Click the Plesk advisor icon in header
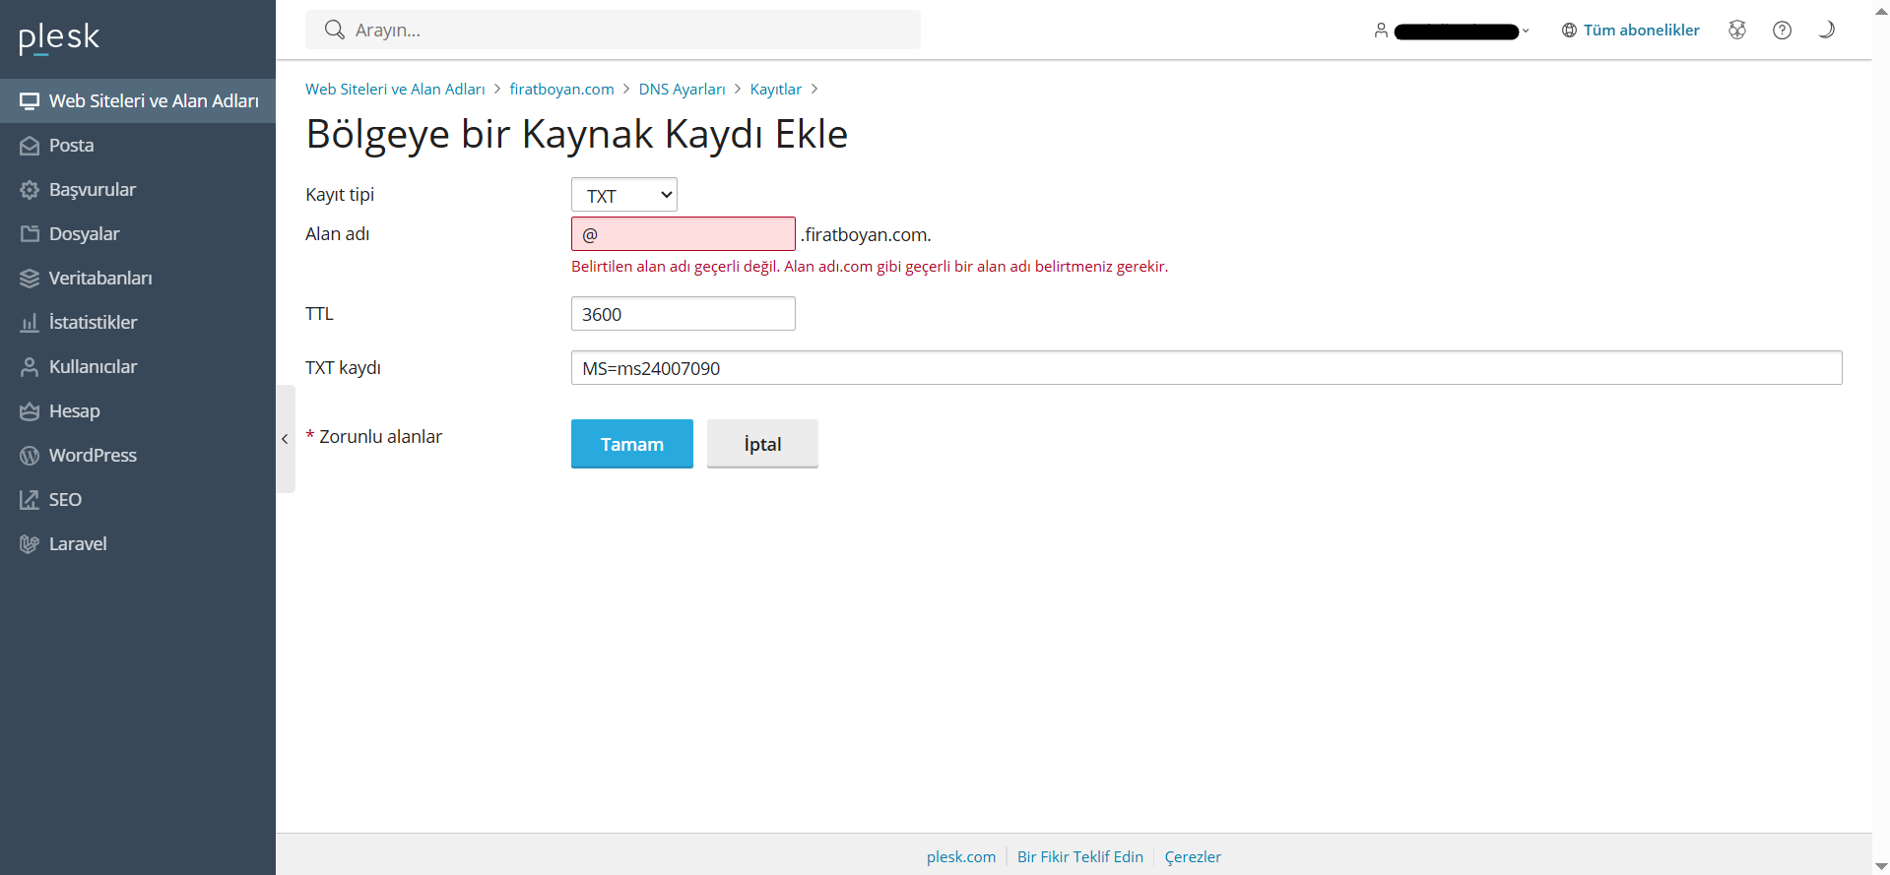The width and height of the screenshot is (1890, 875). coord(1737,30)
